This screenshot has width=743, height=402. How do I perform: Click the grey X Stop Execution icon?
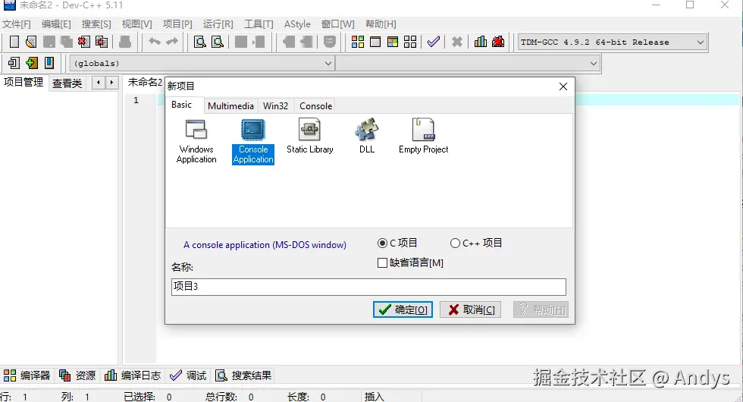click(x=456, y=42)
